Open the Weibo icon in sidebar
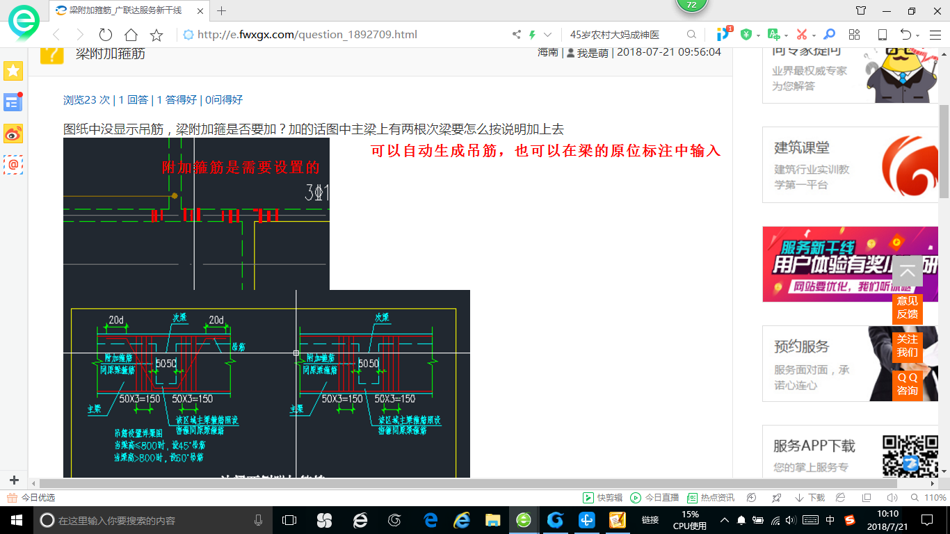The width and height of the screenshot is (950, 534). coord(13,133)
